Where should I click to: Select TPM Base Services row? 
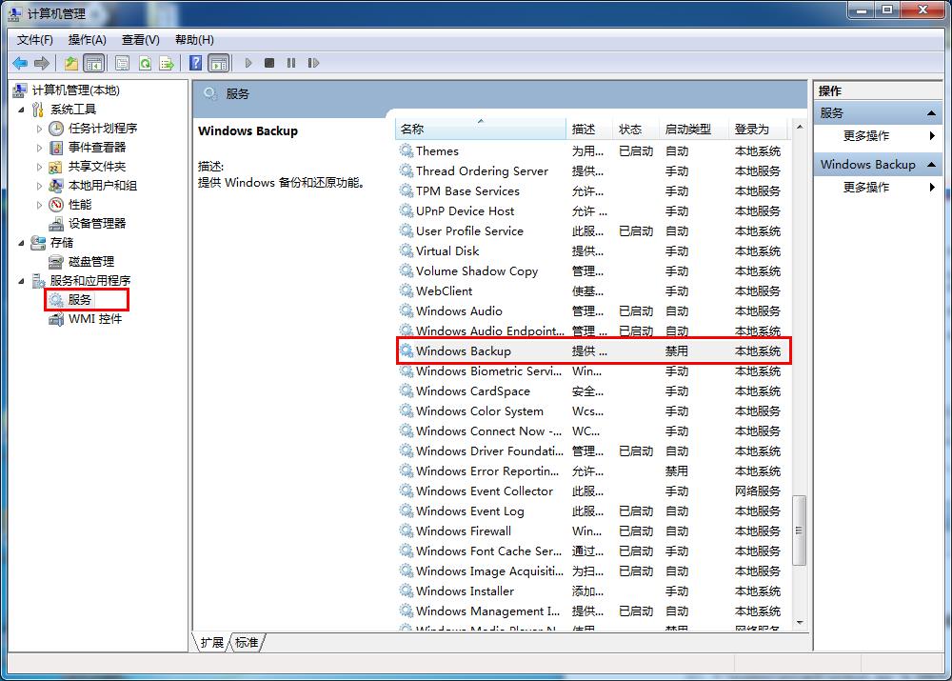(x=593, y=190)
